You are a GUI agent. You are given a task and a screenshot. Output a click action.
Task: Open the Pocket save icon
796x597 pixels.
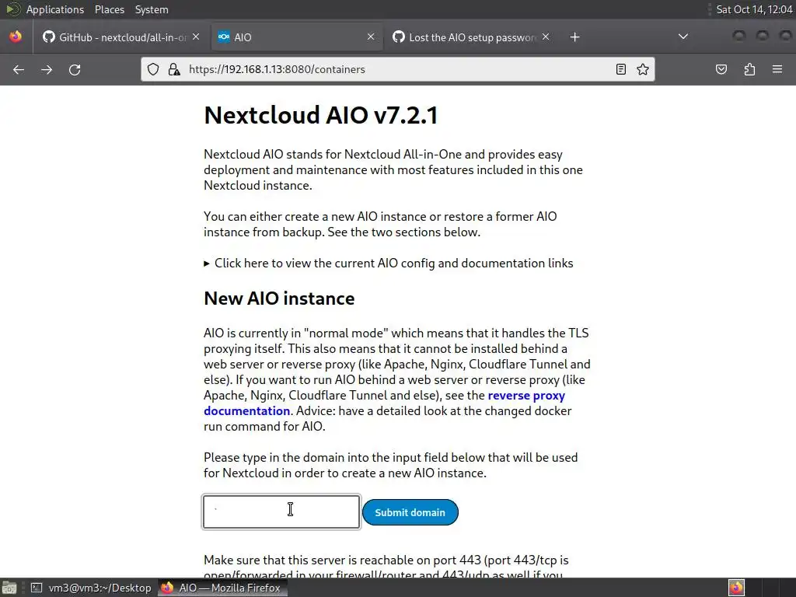tap(721, 69)
